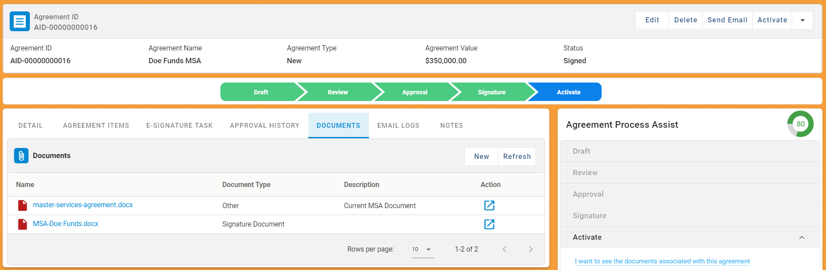
Task: Expand the Signature section in Process Assist
Action: (x=689, y=216)
